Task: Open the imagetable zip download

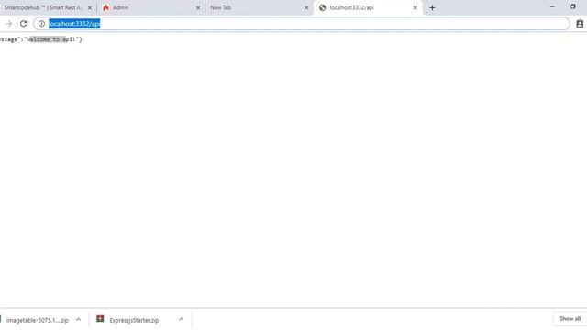Action: tap(37, 320)
